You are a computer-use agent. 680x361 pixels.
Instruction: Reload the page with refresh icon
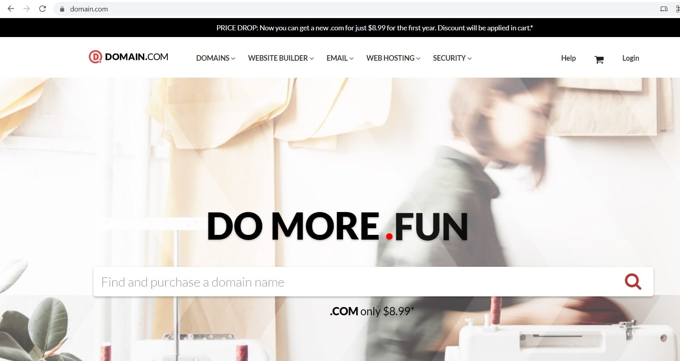click(x=43, y=9)
